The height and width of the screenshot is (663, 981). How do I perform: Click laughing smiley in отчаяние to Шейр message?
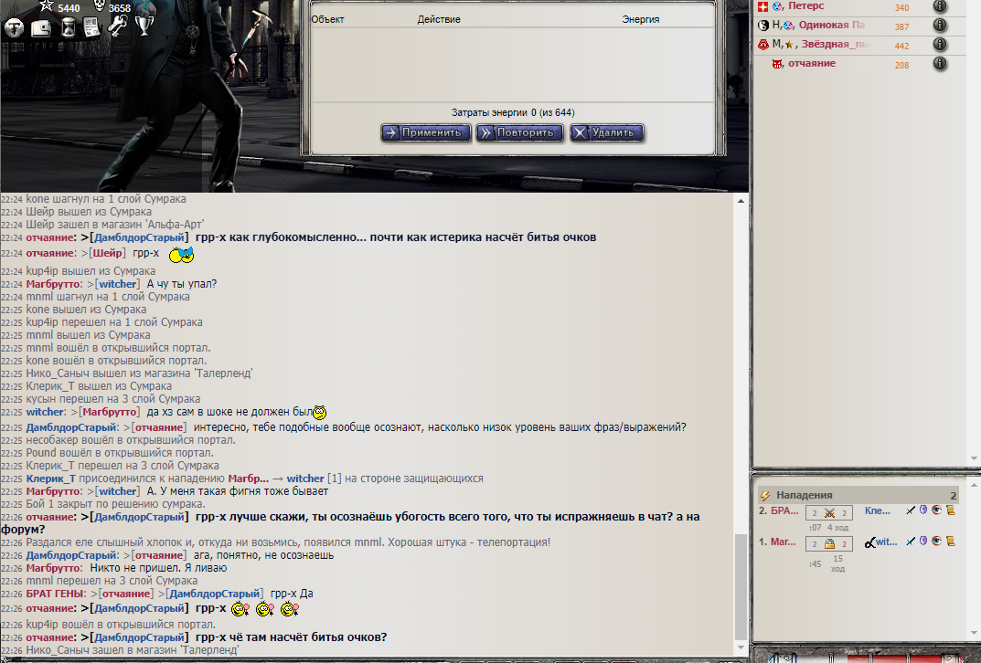tap(181, 254)
